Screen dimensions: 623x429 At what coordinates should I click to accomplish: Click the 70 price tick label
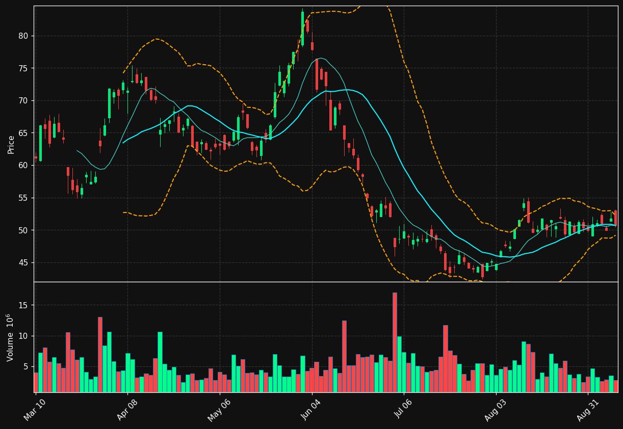pos(24,101)
